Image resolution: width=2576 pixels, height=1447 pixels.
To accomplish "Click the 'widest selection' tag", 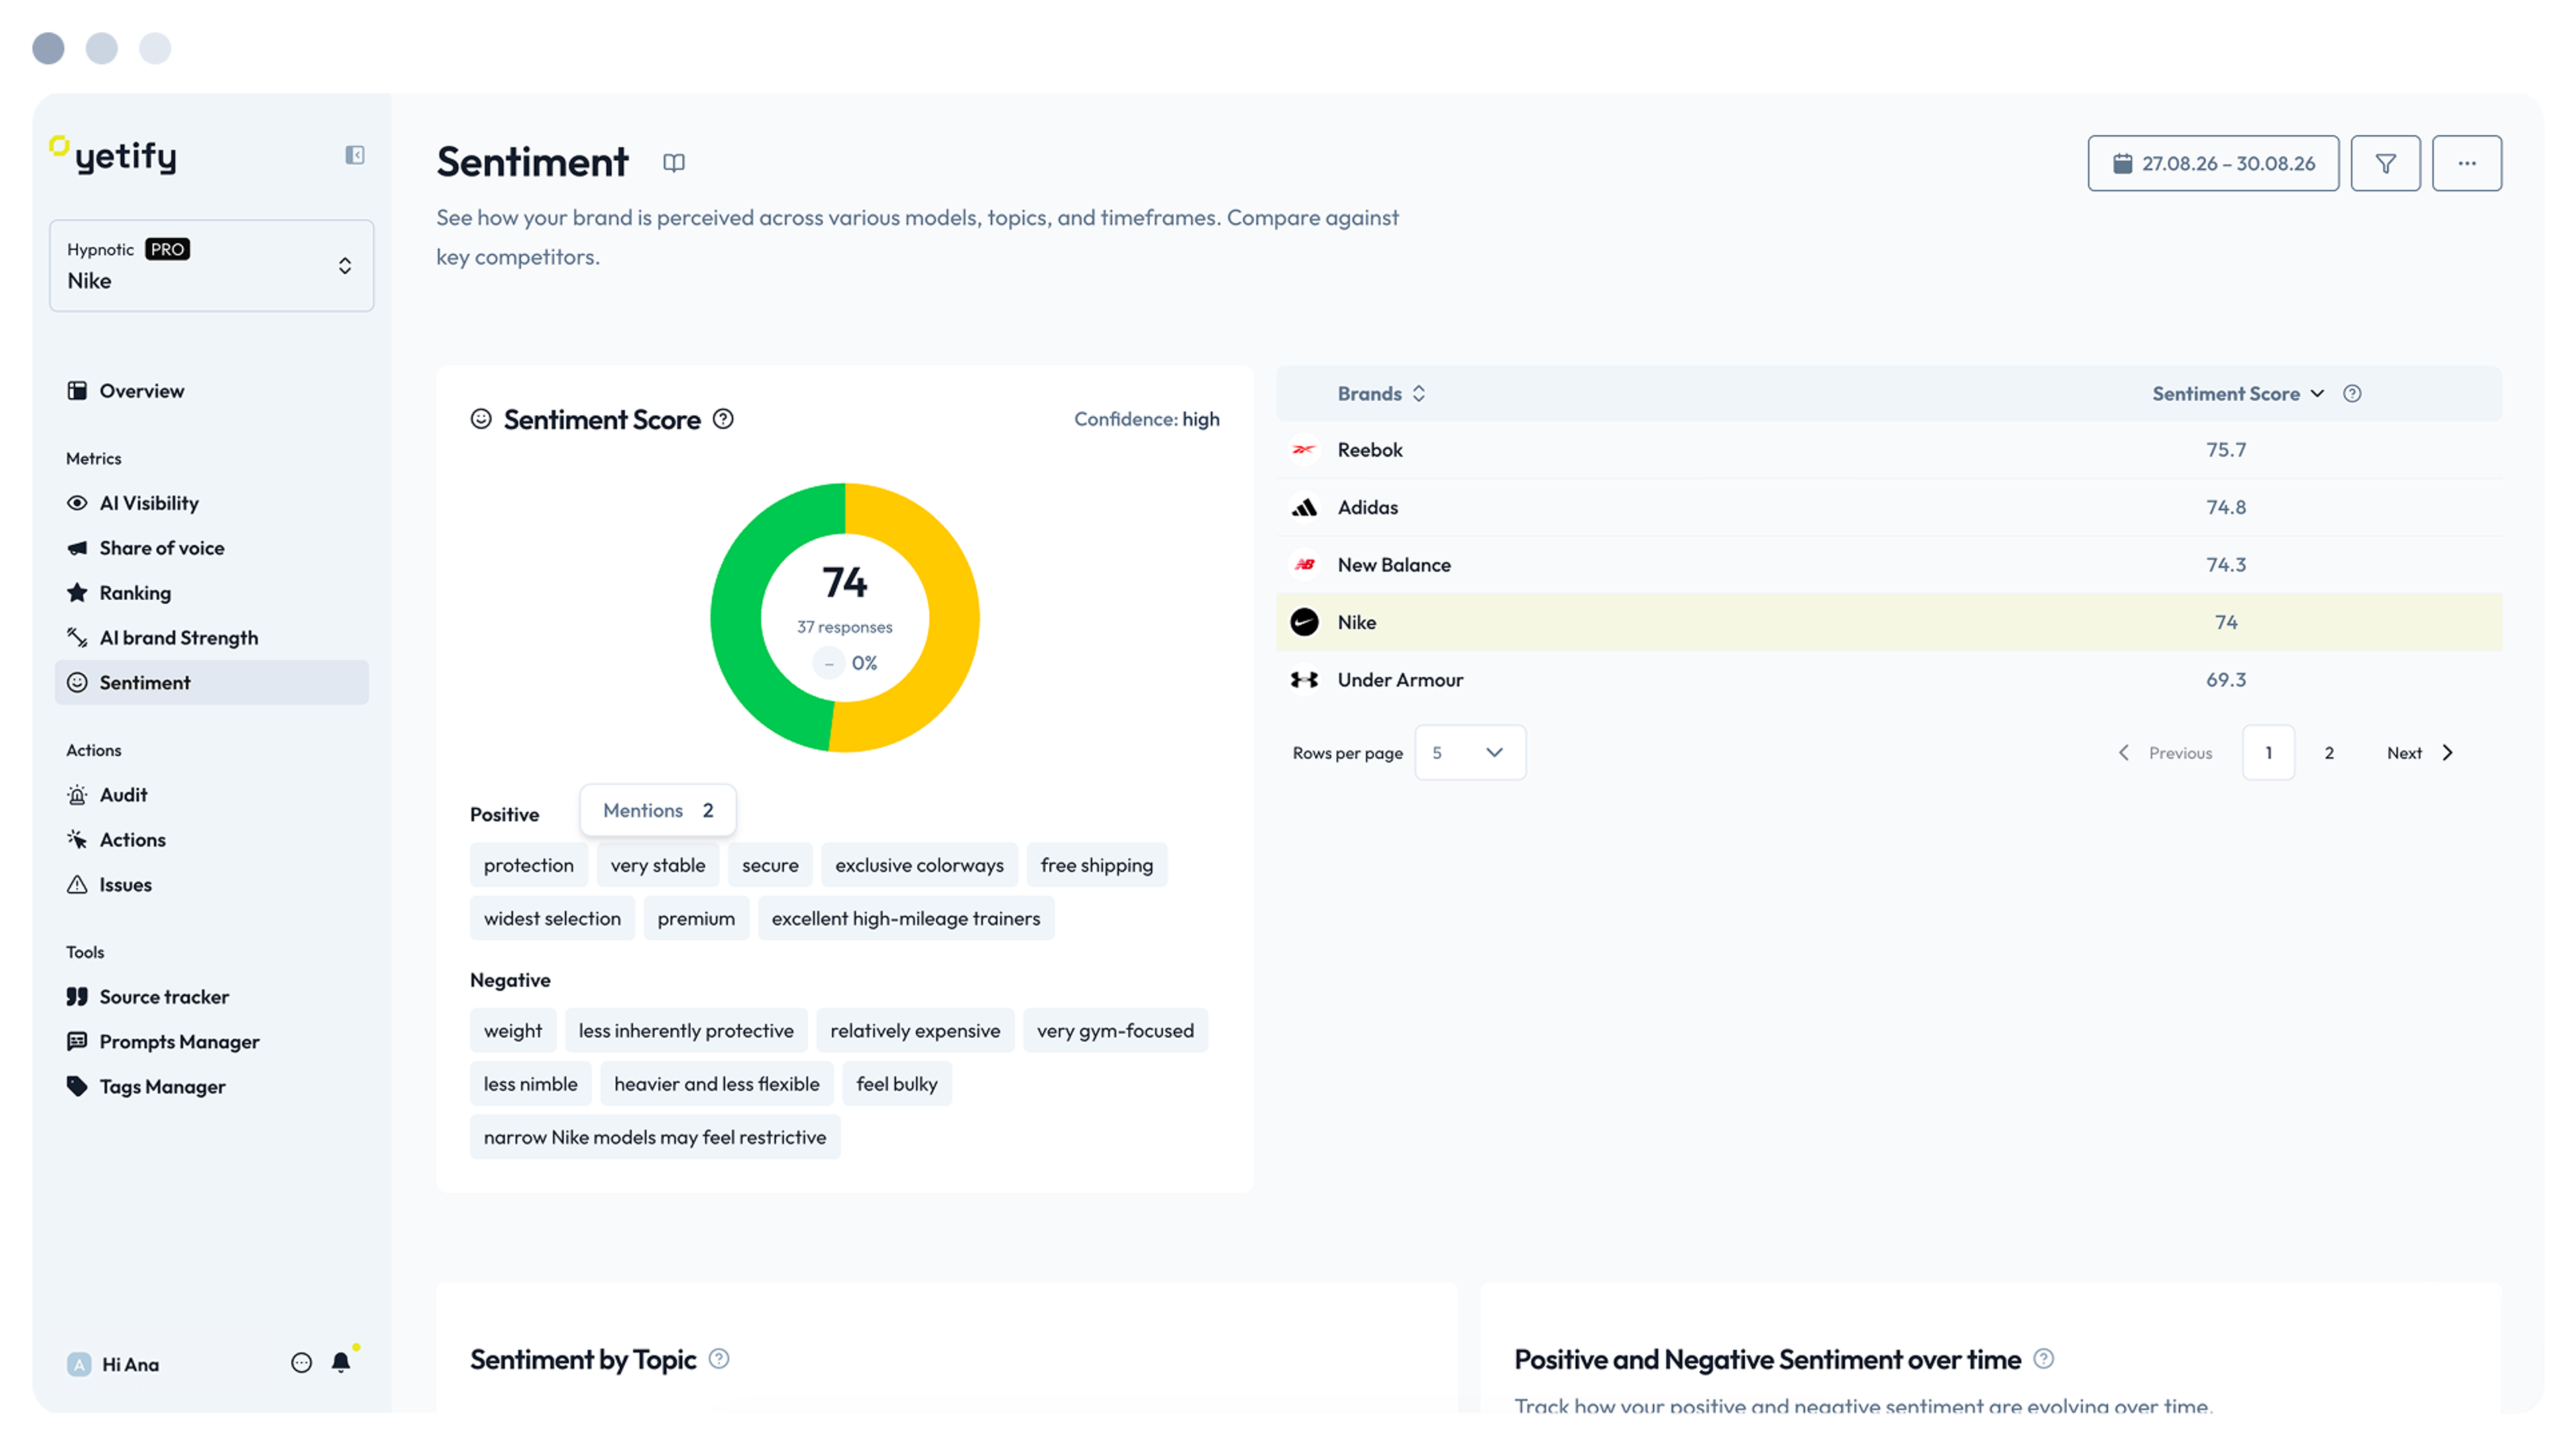I will pyautogui.click(x=552, y=918).
